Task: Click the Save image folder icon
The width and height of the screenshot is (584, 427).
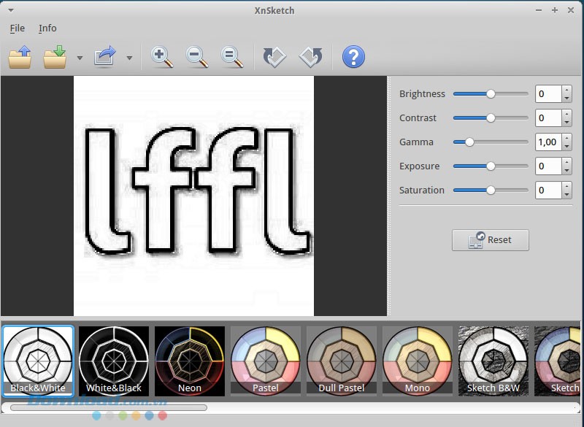Action: click(x=55, y=57)
